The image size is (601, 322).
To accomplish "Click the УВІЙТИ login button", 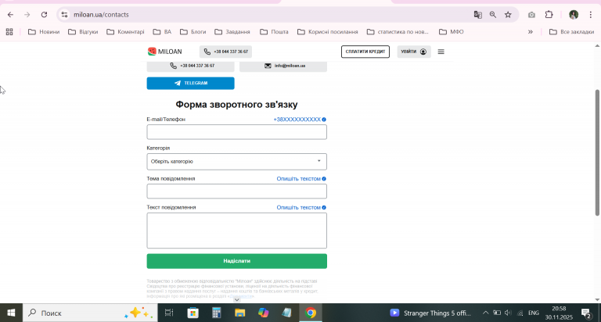I will tap(414, 52).
